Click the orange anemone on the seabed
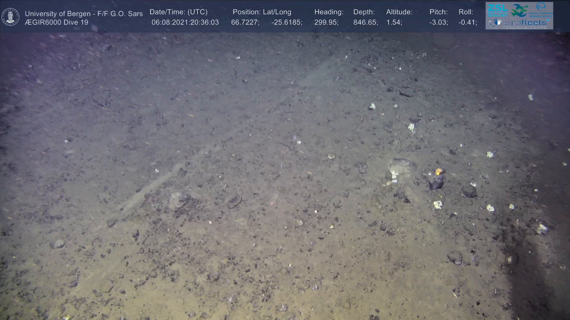 pos(439,171)
